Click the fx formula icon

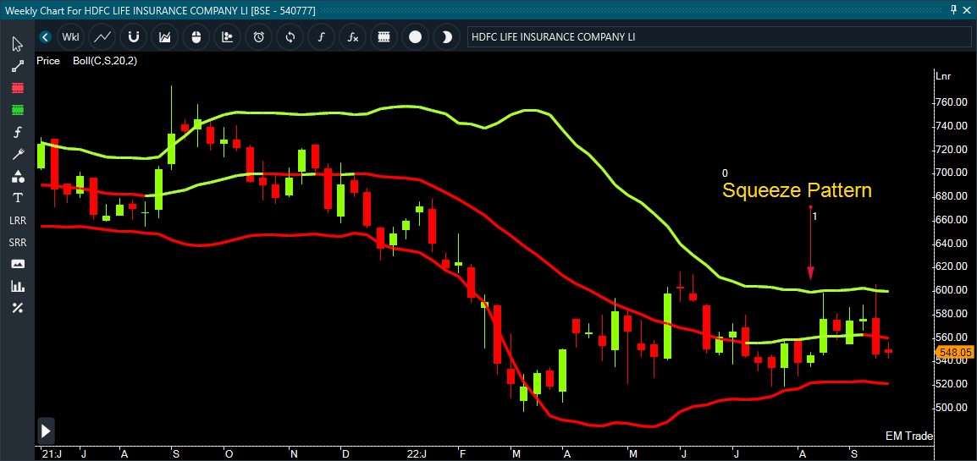[353, 37]
